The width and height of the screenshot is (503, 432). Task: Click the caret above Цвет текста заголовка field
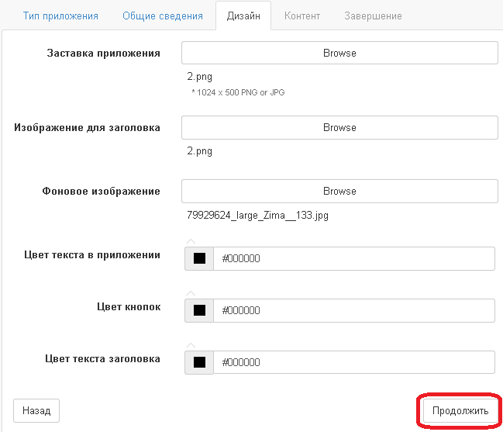click(x=191, y=345)
